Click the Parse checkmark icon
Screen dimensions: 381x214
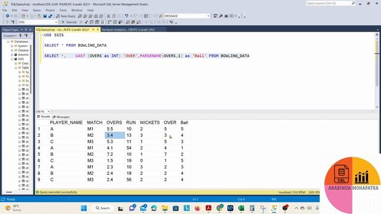coord(86,22)
